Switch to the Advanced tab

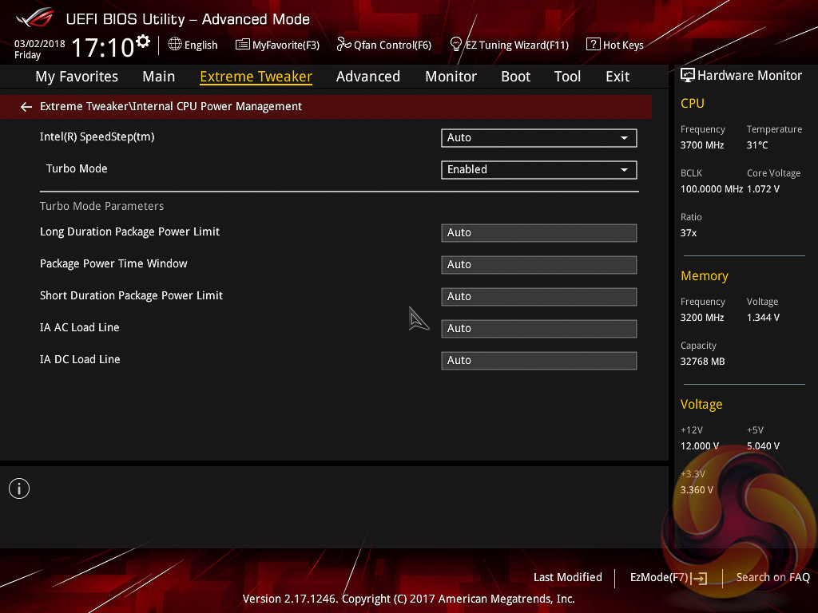367,77
